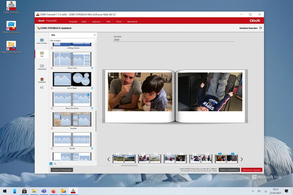Open the Hilfe menu
293x195 pixels.
pyautogui.click(x=109, y=22)
